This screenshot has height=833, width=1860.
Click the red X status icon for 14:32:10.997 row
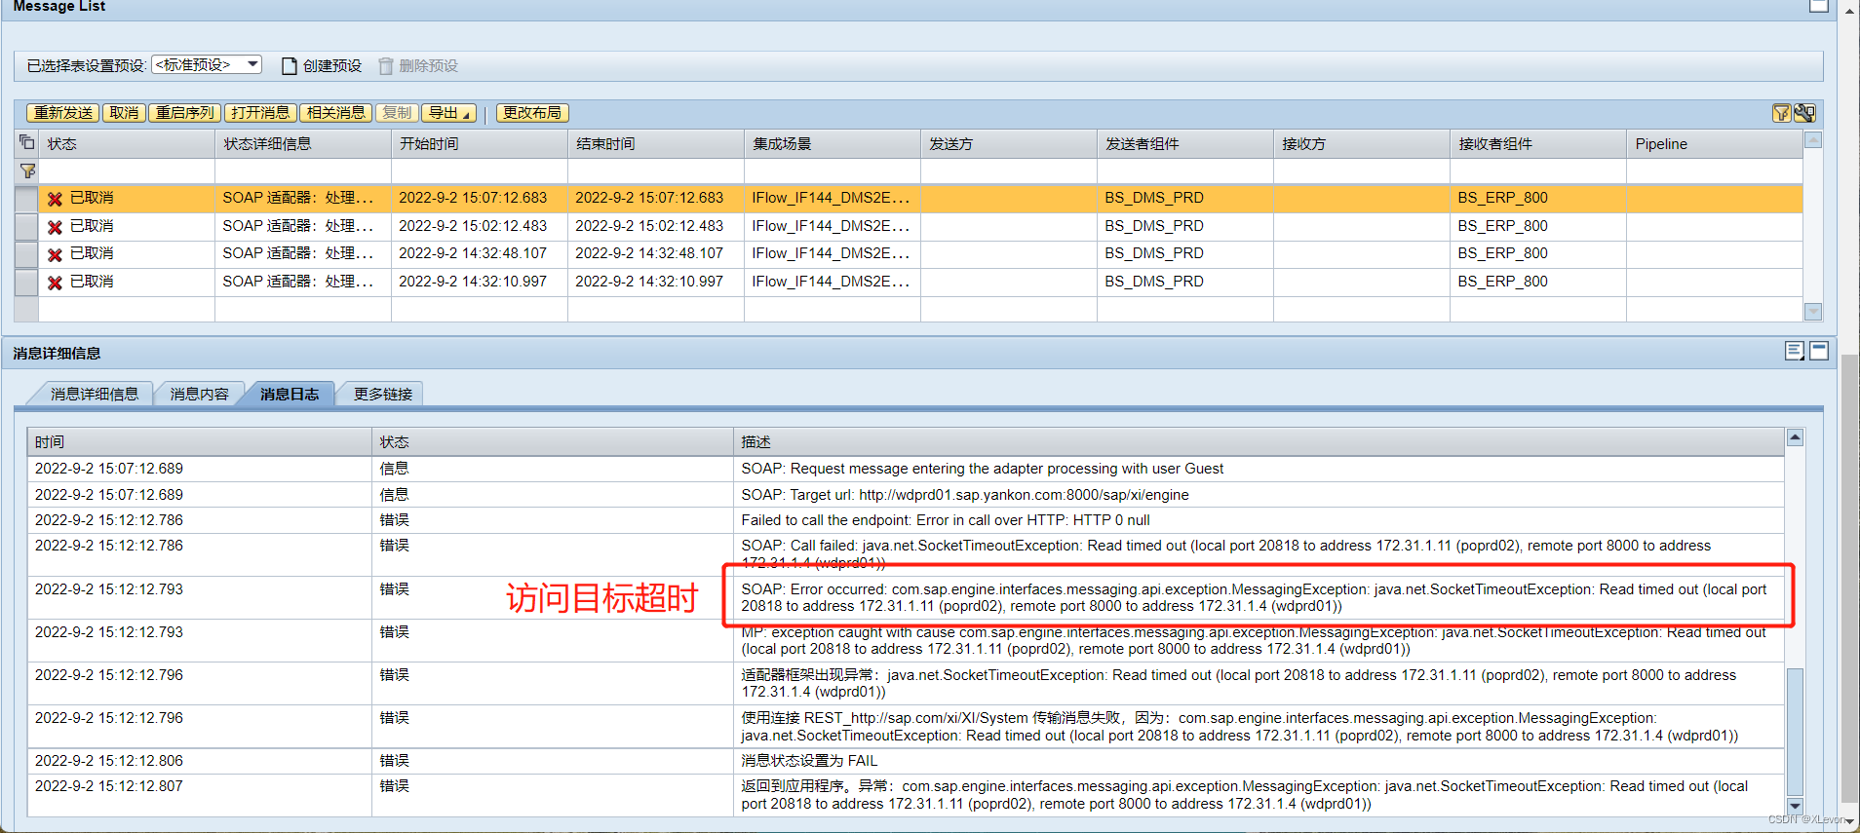[56, 283]
